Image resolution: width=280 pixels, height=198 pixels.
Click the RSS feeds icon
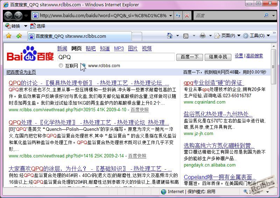(186, 36)
